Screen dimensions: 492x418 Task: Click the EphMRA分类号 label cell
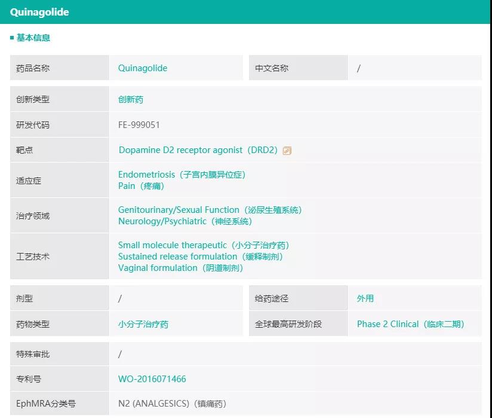coord(60,403)
